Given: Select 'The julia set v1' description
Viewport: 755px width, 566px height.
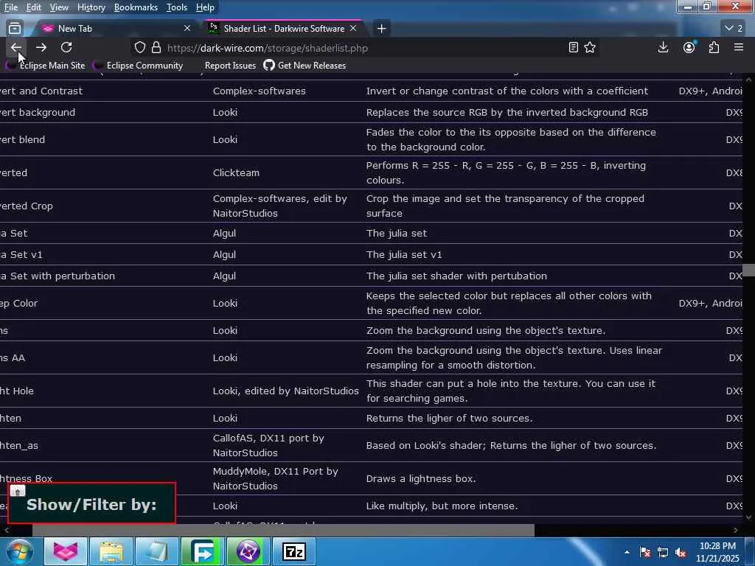Looking at the screenshot, I should (x=404, y=254).
